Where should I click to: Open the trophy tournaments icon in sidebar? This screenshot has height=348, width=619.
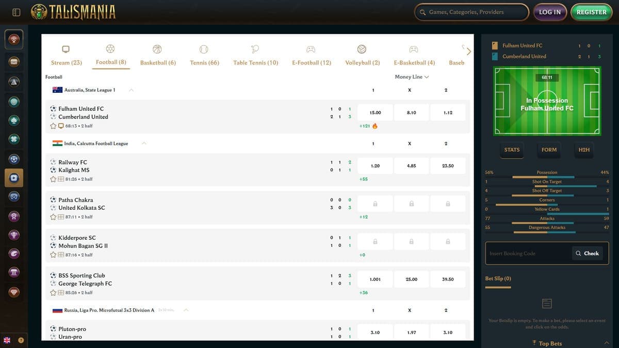(x=14, y=235)
